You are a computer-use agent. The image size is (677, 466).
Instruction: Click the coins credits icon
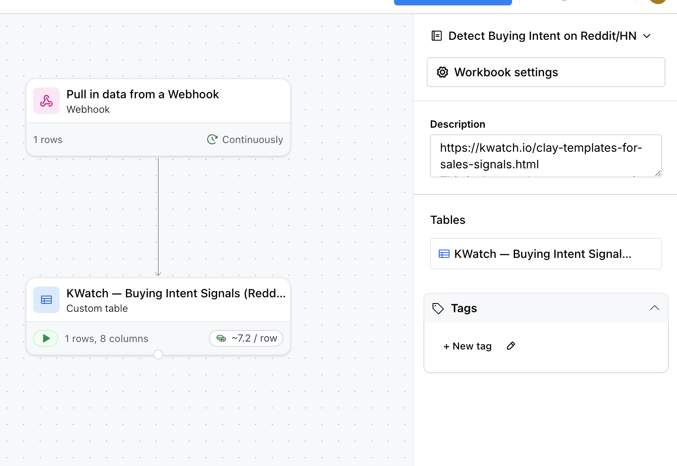221,338
